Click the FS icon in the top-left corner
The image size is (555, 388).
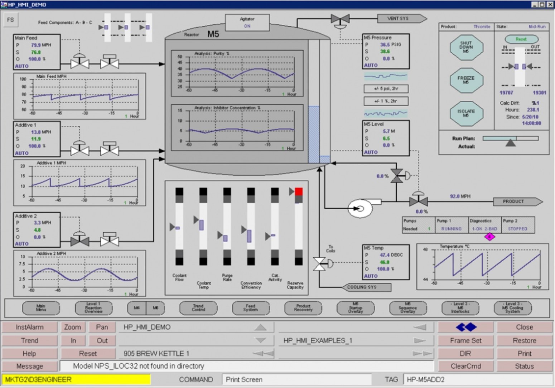click(10, 20)
